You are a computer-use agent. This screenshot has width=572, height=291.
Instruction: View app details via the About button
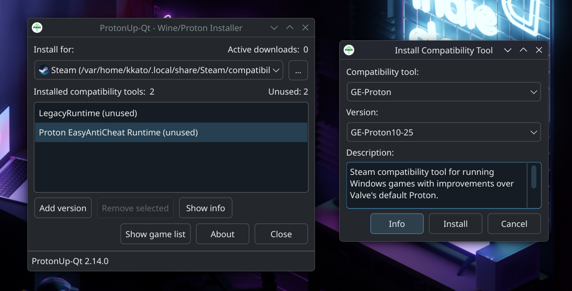222,234
